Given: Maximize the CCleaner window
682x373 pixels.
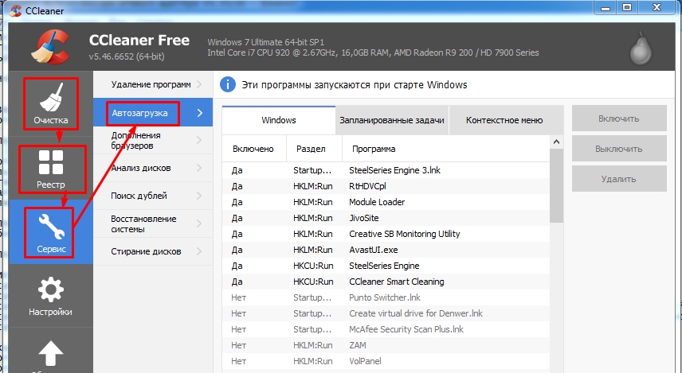Looking at the screenshot, I should pos(627,7).
